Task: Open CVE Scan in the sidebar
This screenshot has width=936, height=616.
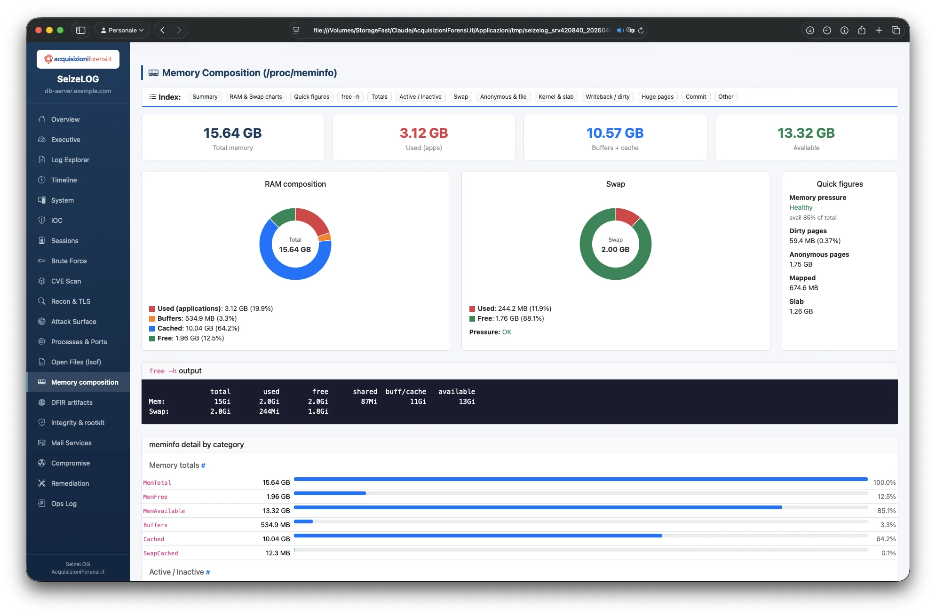Action: pyautogui.click(x=66, y=281)
